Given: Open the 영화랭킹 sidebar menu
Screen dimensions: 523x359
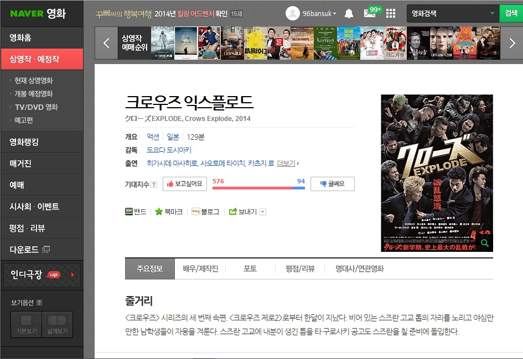Looking at the screenshot, I should tap(42, 142).
